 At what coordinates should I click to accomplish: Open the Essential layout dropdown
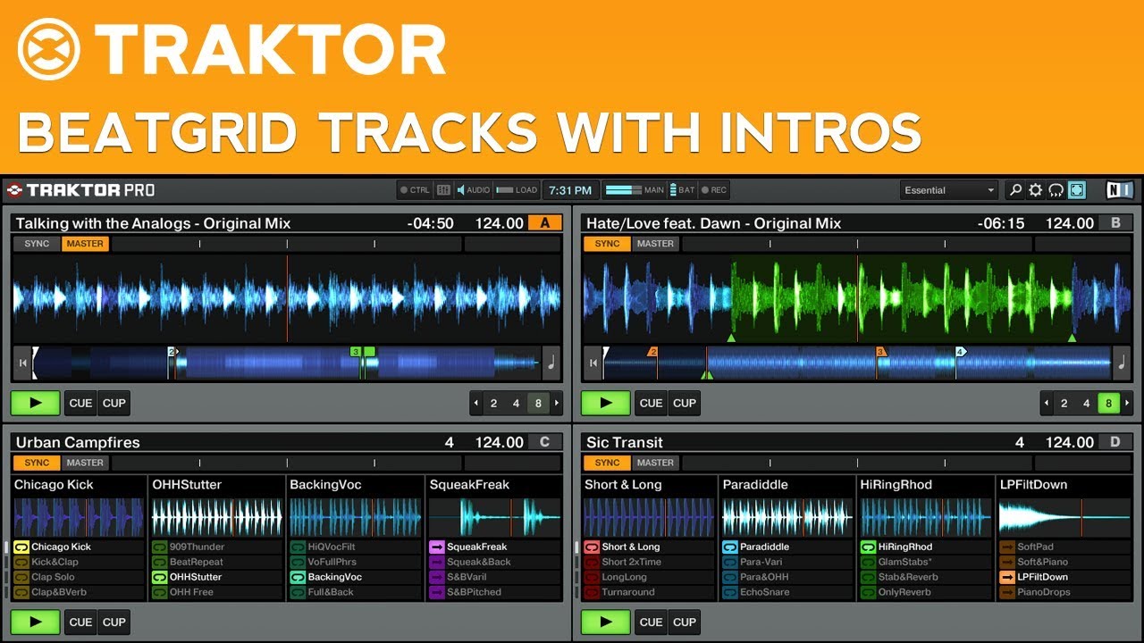tap(949, 190)
